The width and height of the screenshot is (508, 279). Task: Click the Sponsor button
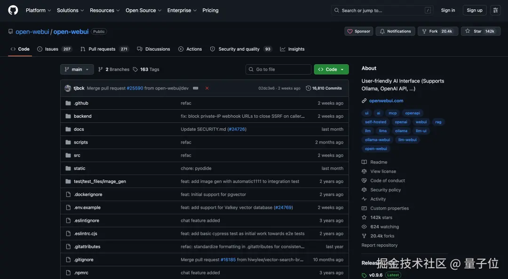(358, 31)
